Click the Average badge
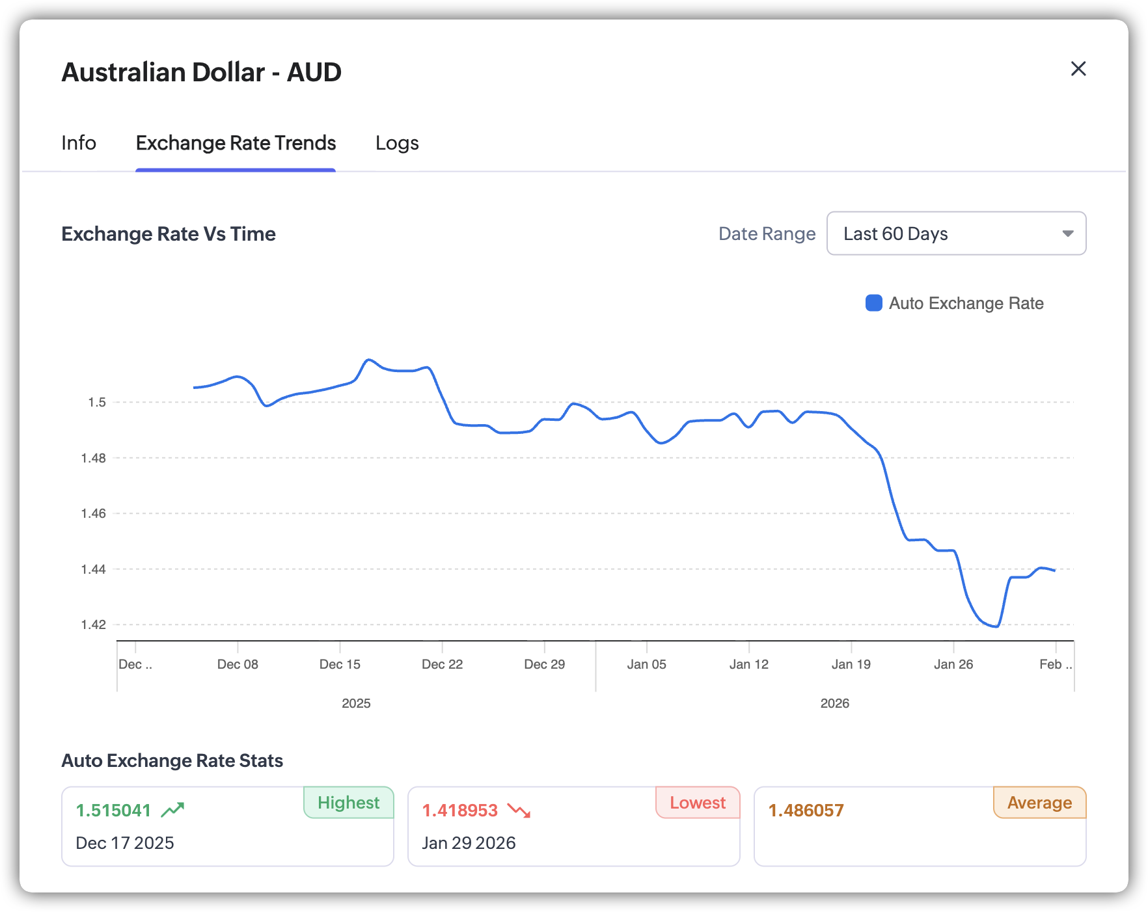This screenshot has height=912, width=1148. coord(1039,803)
